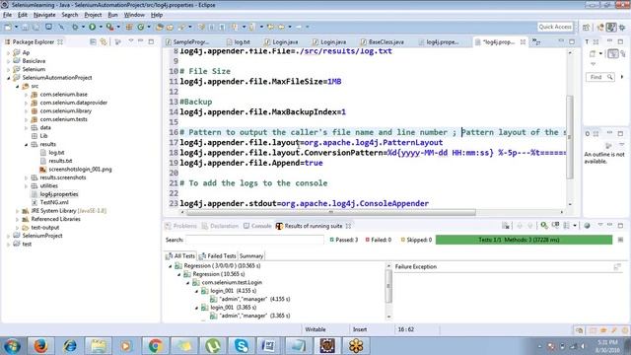Collapse the results folder in Package Explorer

27,144
